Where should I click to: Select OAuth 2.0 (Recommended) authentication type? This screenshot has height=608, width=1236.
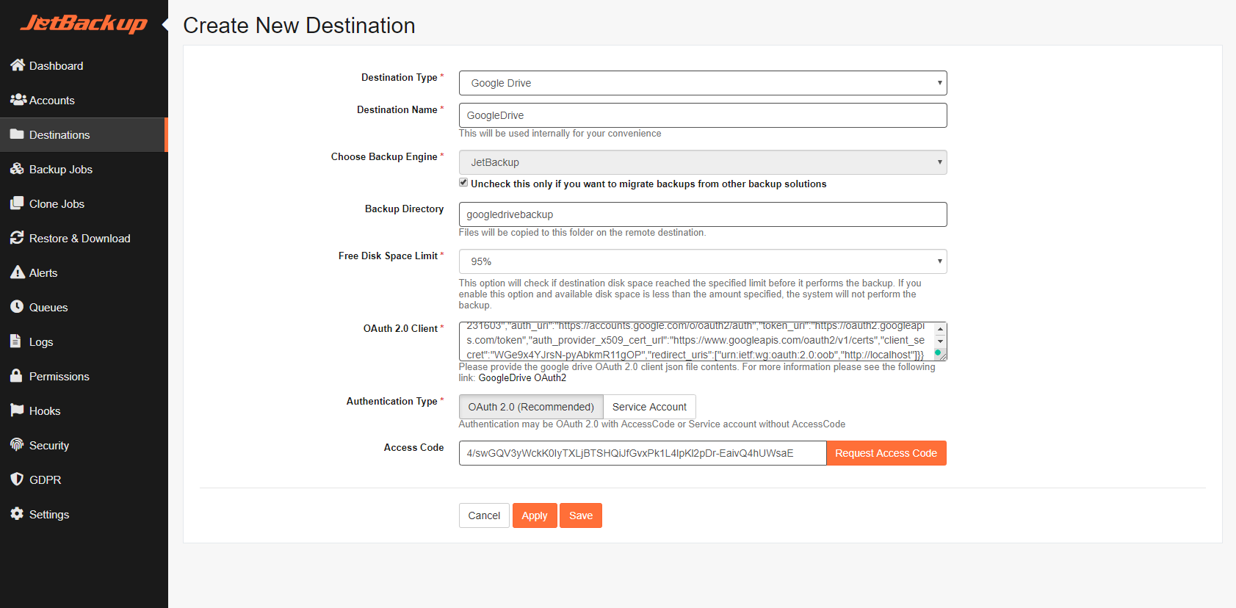(x=531, y=407)
